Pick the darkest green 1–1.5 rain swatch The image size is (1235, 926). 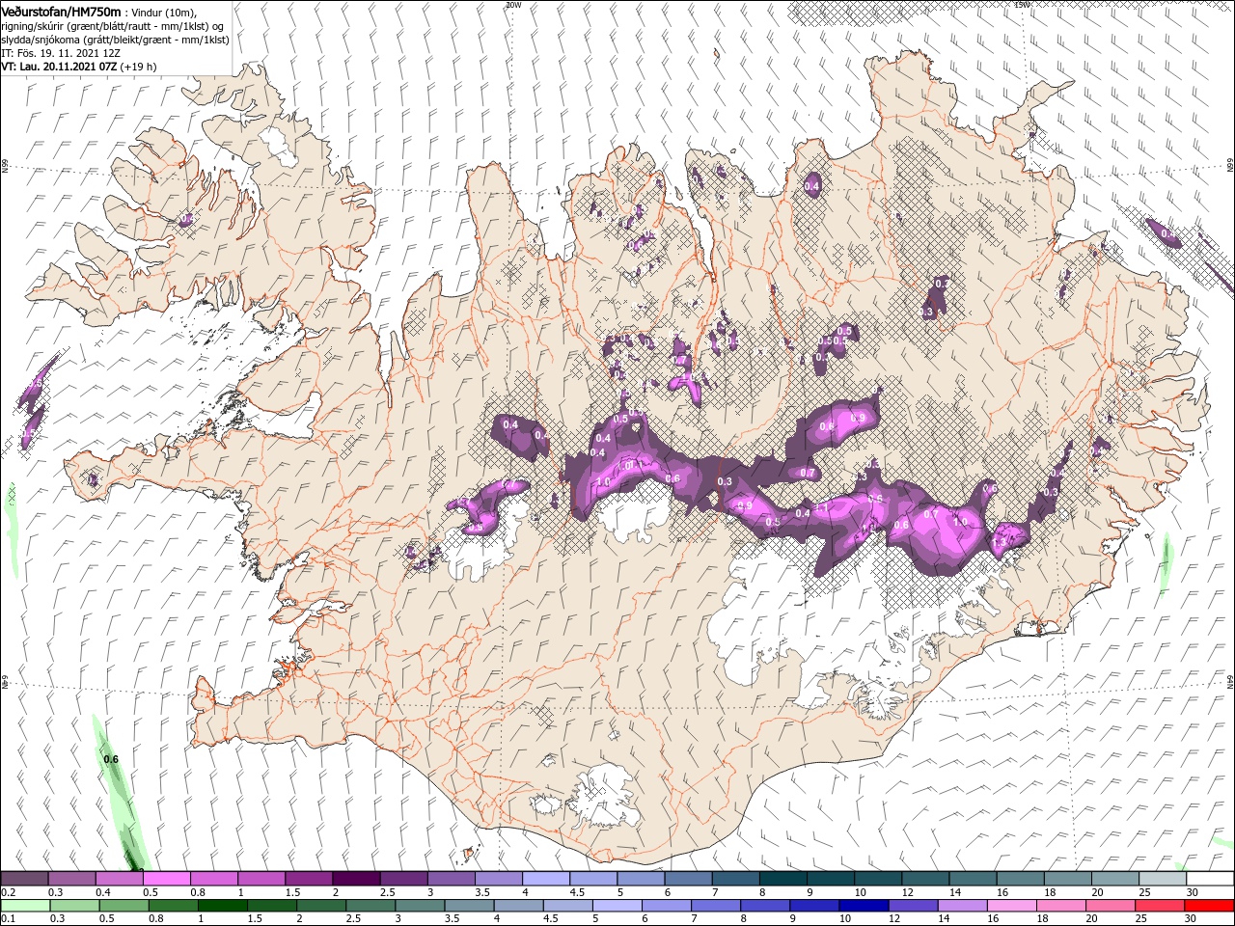222,906
